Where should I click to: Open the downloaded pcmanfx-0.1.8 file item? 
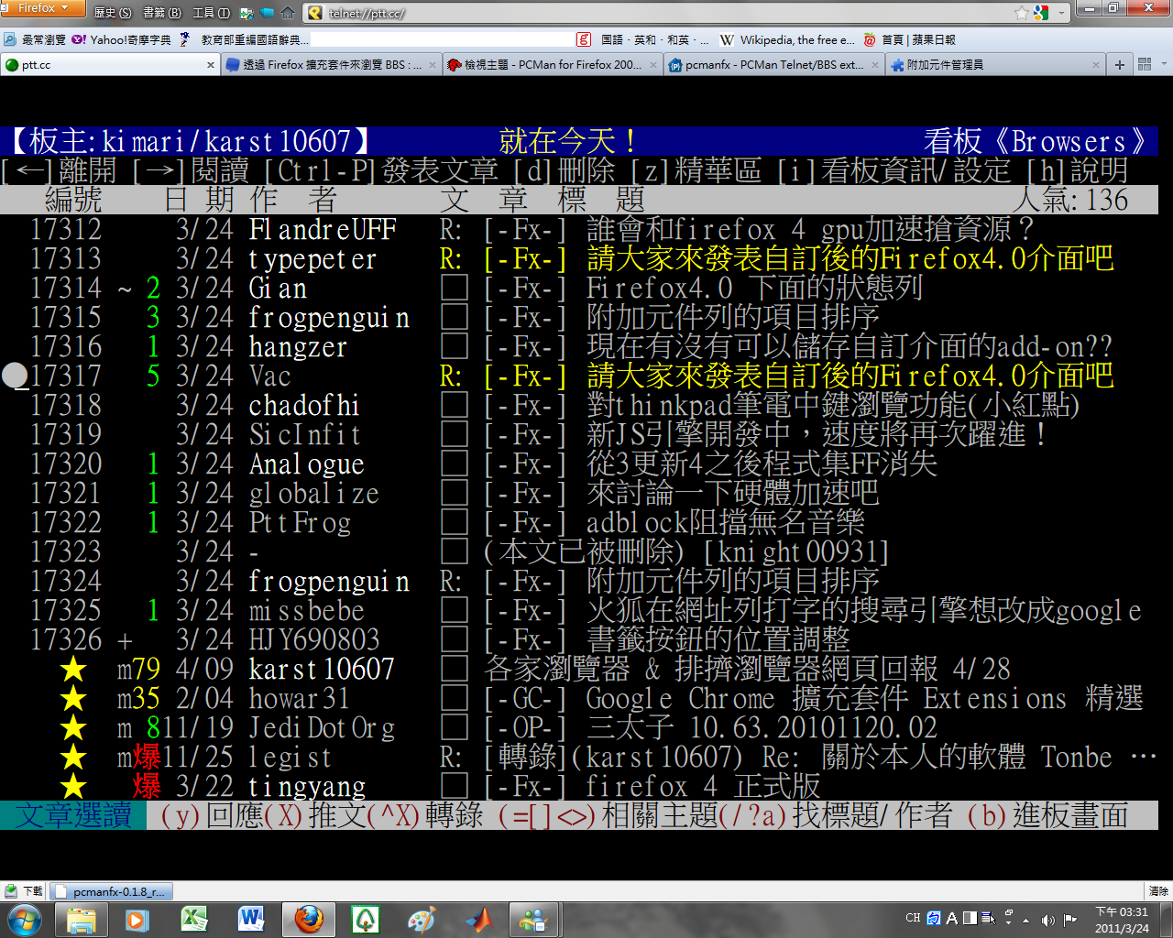(x=111, y=891)
